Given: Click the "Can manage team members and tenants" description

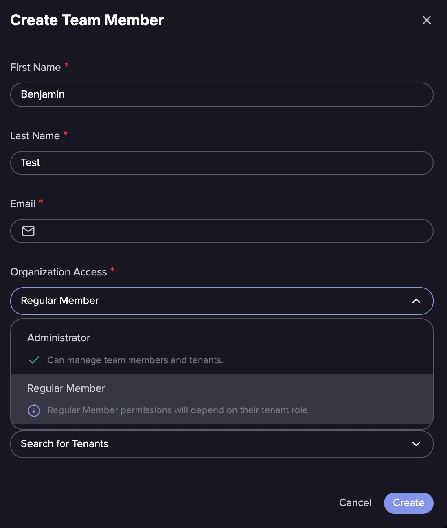Looking at the screenshot, I should pyautogui.click(x=135, y=360).
